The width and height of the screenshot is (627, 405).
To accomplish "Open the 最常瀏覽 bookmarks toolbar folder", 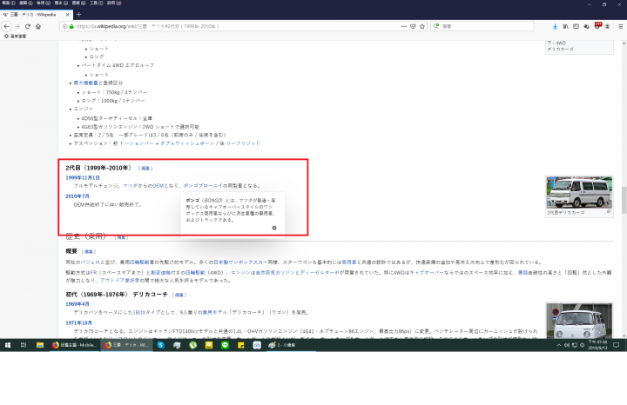I will [15, 36].
